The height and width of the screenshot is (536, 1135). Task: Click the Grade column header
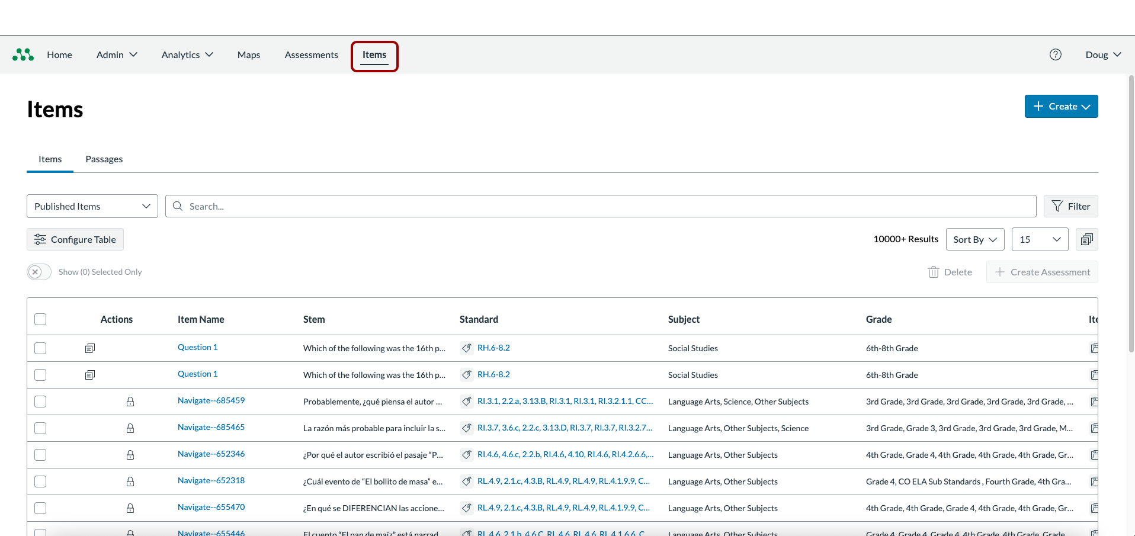pyautogui.click(x=878, y=319)
